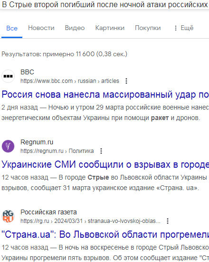Open the Regnum.ru purple favicon
Viewport: 209px width, 262px height.
[8, 146]
